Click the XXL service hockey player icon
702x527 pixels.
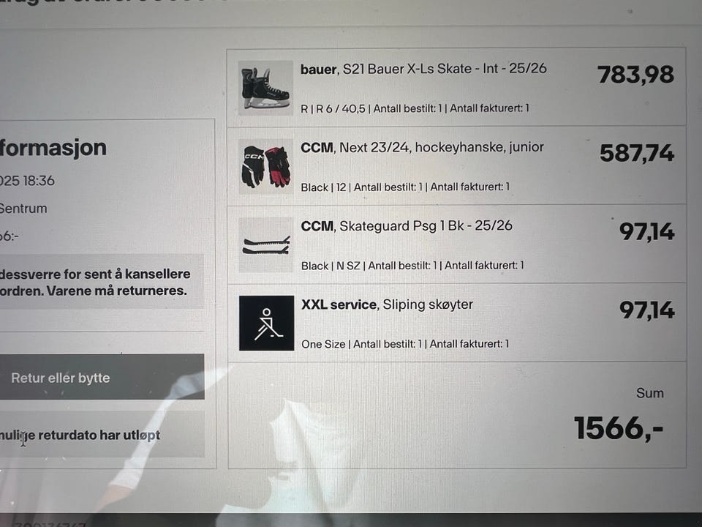click(266, 323)
